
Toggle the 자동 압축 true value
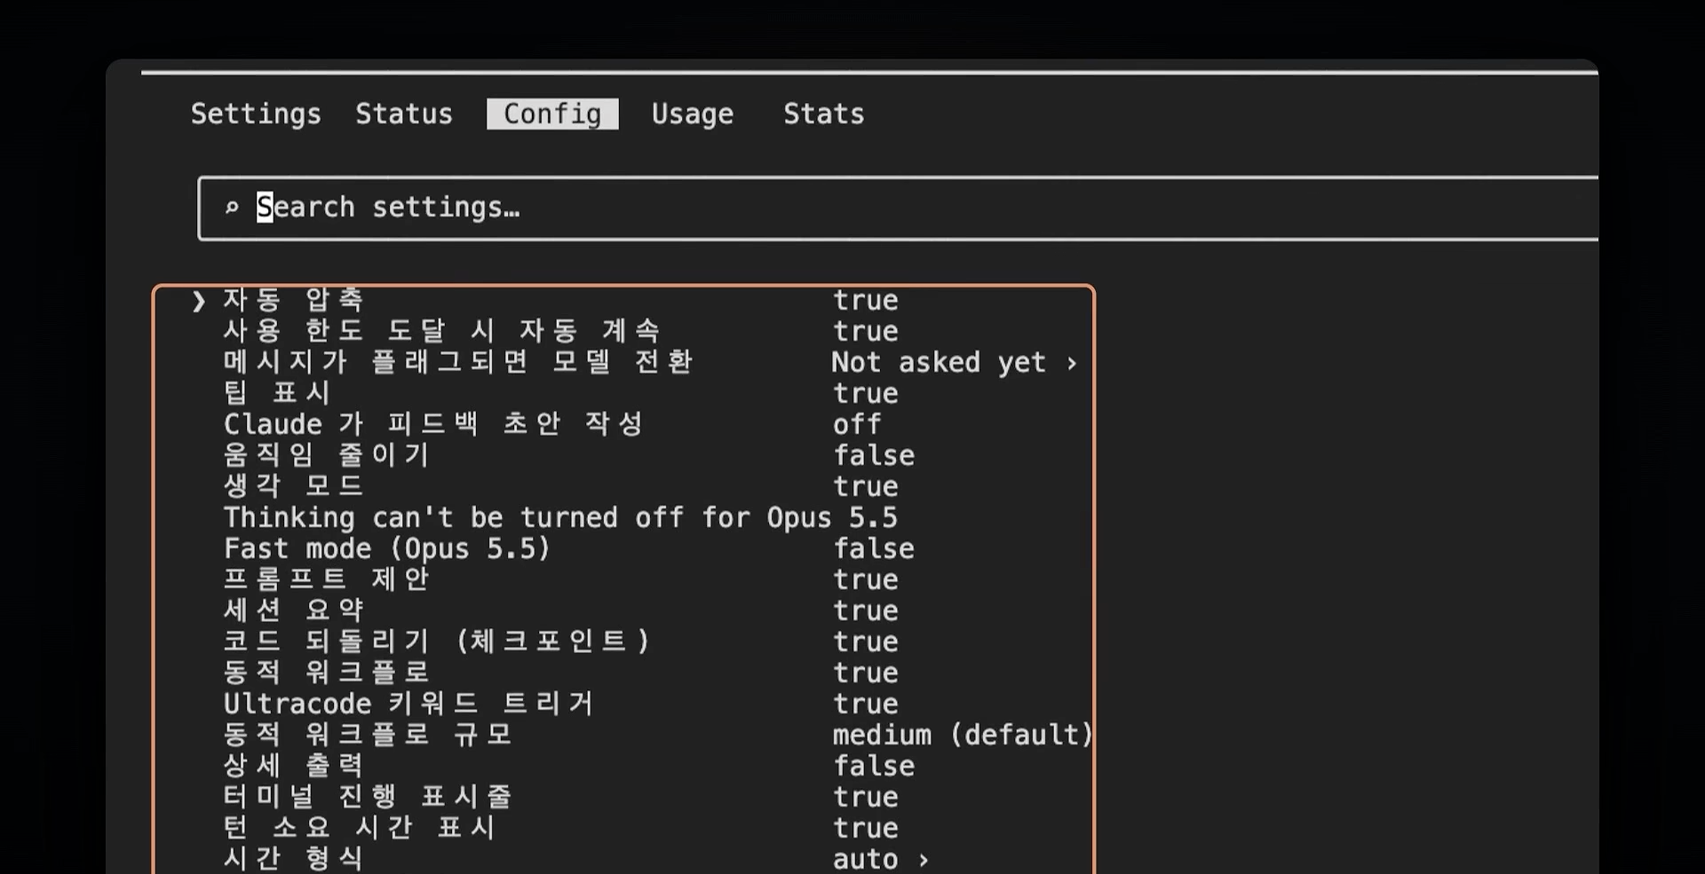pos(866,301)
